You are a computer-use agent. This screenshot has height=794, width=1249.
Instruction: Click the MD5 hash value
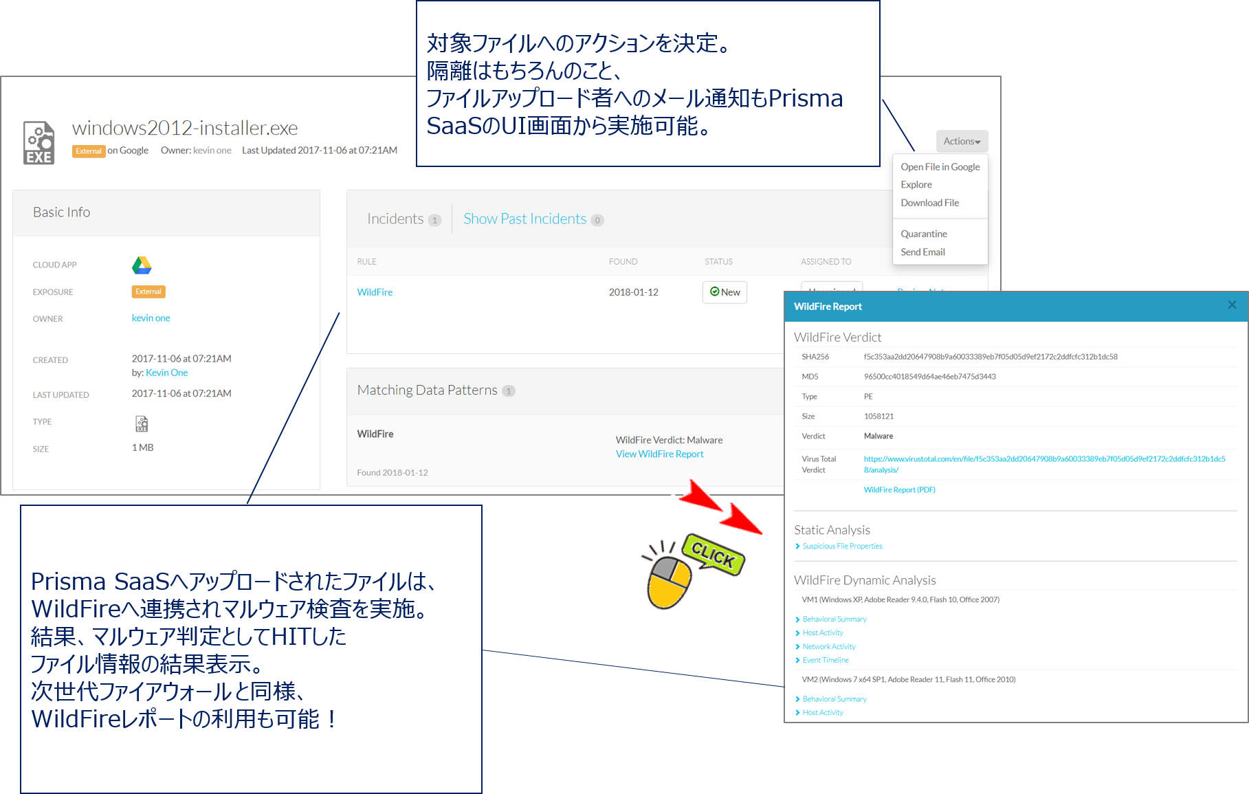929,377
